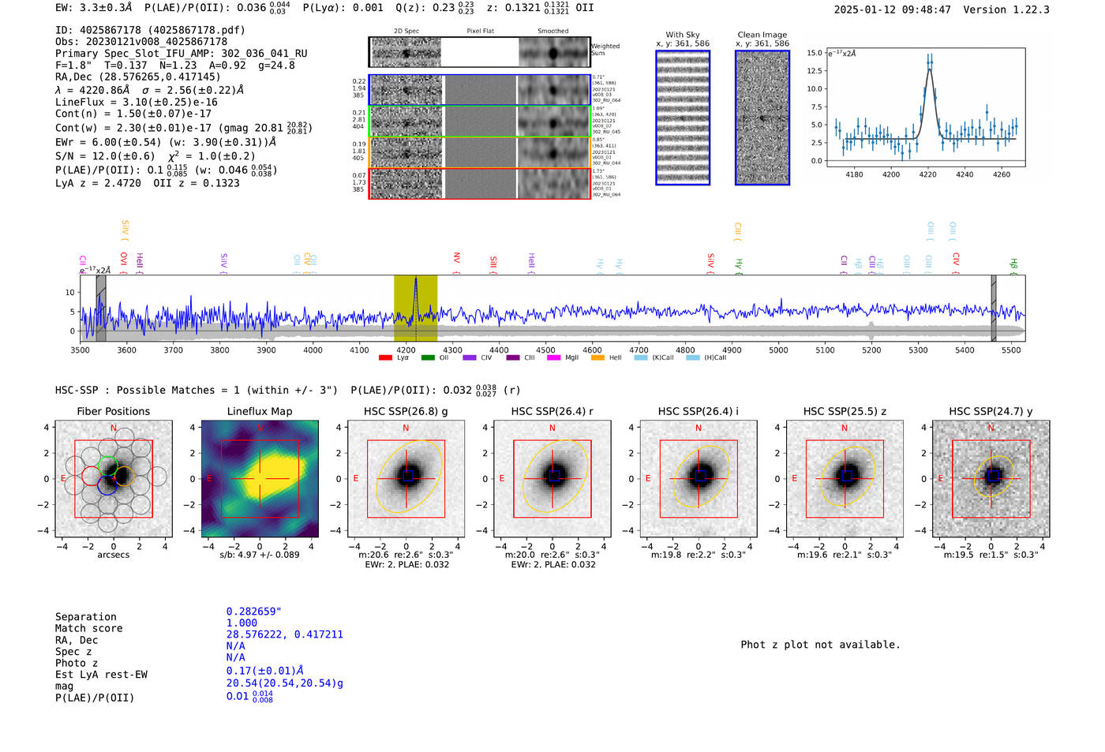Viewport: 1105px width, 752px height.
Task: Open the HSC SSP(24.7) y image
Action: [x=991, y=479]
